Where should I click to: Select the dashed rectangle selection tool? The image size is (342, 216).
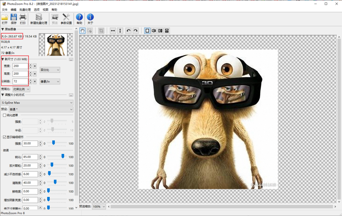click(90, 31)
